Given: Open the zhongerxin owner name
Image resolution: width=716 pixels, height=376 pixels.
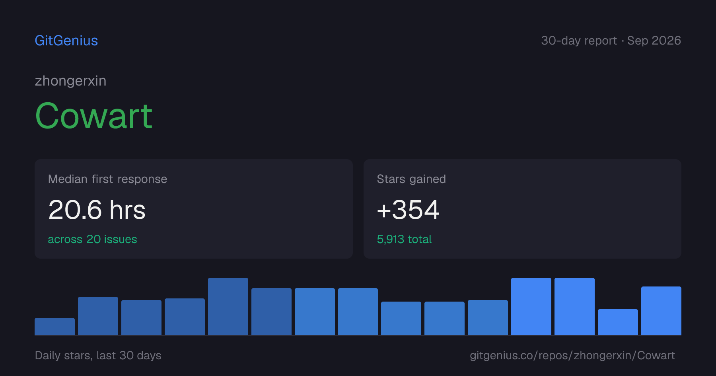Looking at the screenshot, I should (x=70, y=81).
